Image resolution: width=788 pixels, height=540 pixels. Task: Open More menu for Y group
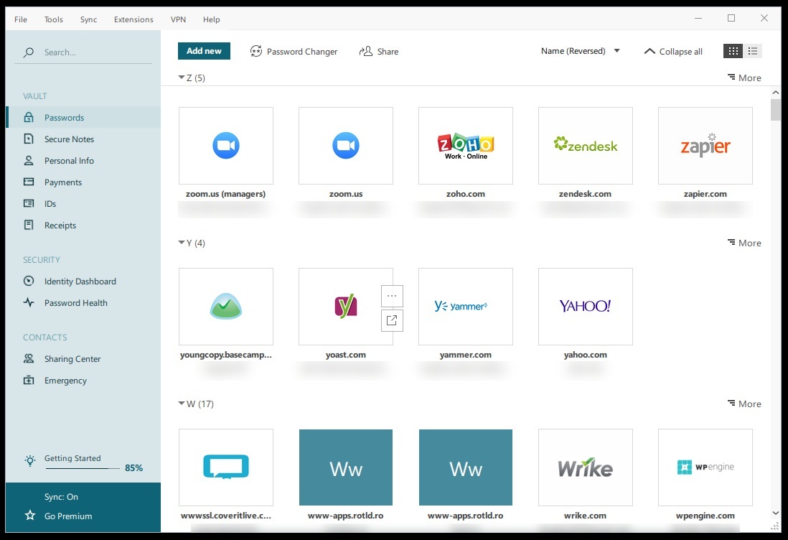(x=744, y=243)
